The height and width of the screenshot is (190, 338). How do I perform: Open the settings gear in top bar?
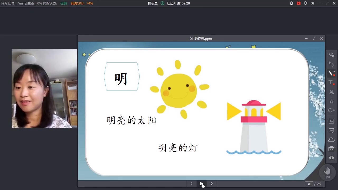point(306,3)
